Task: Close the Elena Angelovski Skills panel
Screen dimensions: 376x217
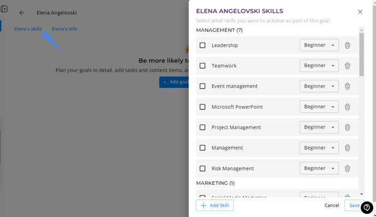Action: [x=360, y=11]
